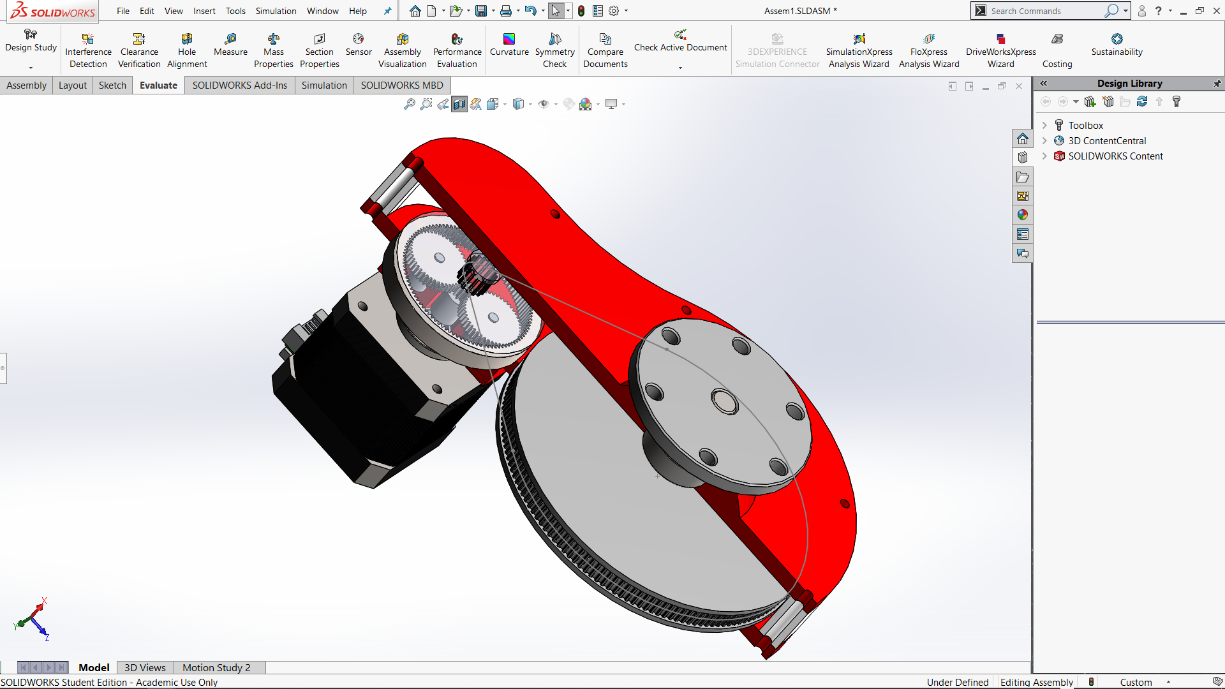Open Clearance Verification tool

pos(139,50)
